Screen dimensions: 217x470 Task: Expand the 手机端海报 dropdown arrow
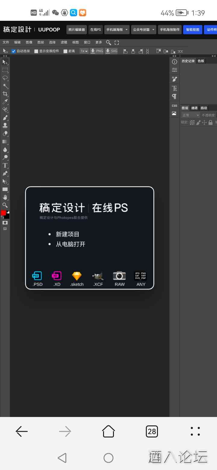point(127,30)
